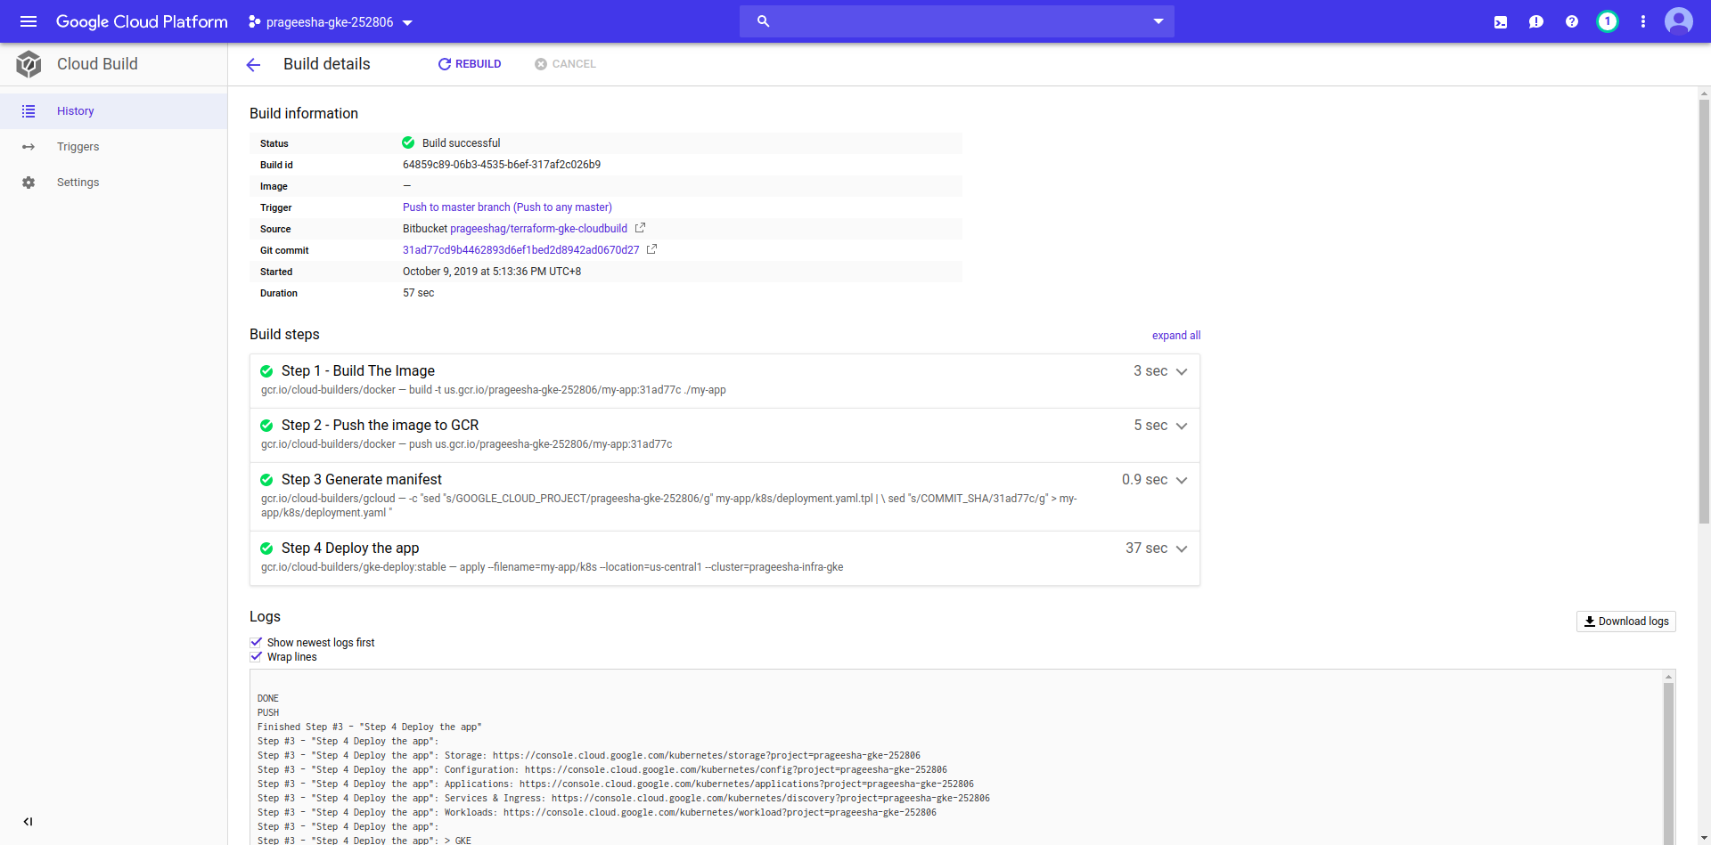Open the Triggers page in sidebar

click(x=78, y=147)
